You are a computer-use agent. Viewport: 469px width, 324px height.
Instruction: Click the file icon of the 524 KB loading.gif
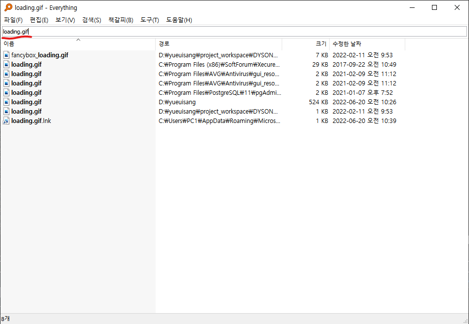[x=6, y=102]
